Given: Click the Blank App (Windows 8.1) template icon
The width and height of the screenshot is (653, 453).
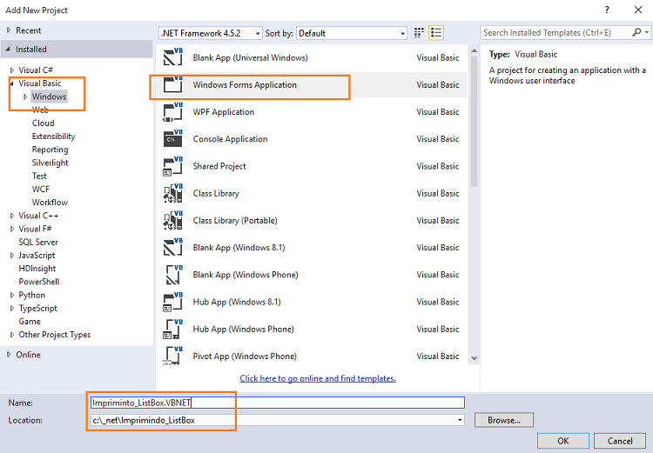Looking at the screenshot, I should coord(173,248).
